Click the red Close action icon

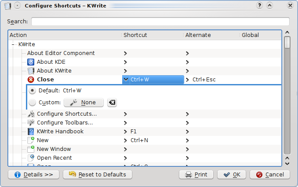pyautogui.click(x=31, y=80)
